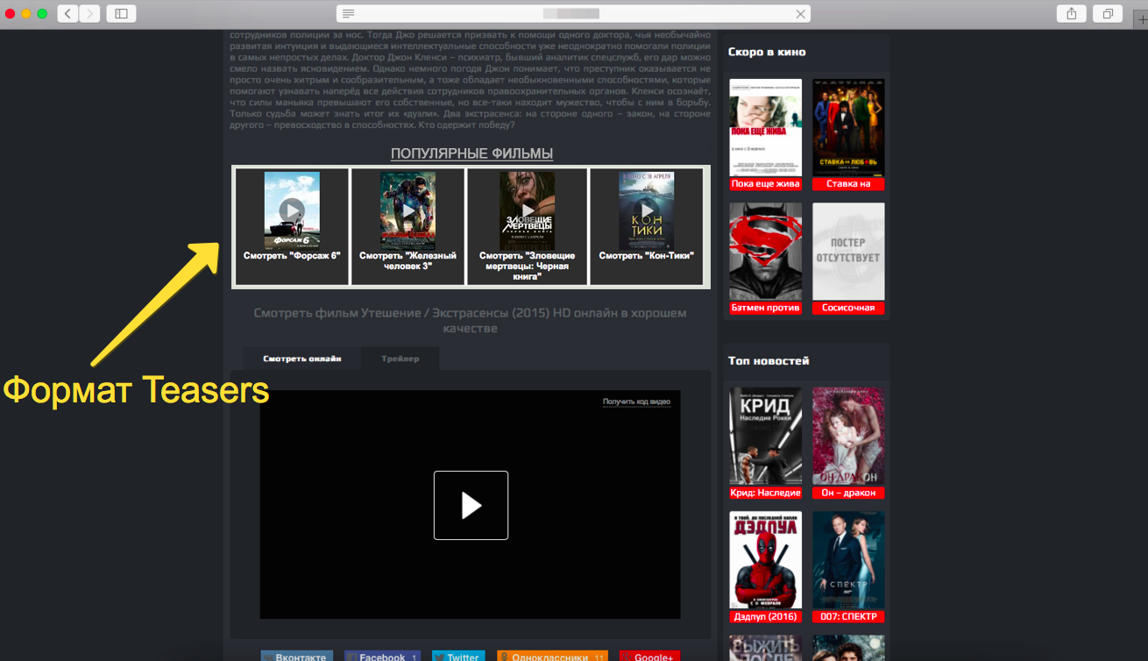Share via Одноклассники button
This screenshot has height=661, width=1148.
(552, 656)
